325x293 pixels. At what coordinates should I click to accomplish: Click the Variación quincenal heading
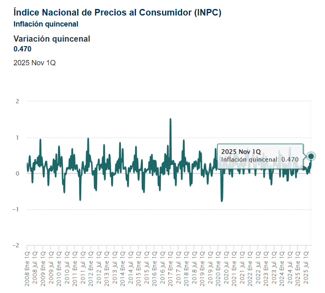52,39
